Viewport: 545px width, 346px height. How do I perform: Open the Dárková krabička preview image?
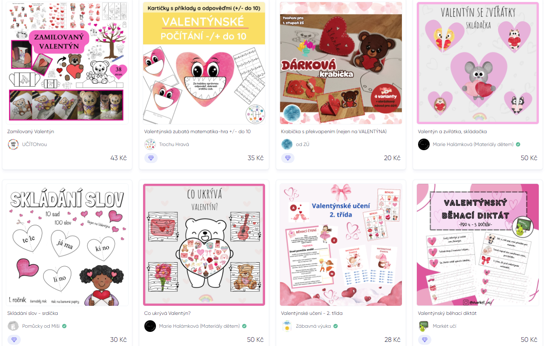(341, 63)
